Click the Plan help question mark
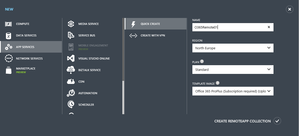This screenshot has height=136, width=299. (202, 62)
